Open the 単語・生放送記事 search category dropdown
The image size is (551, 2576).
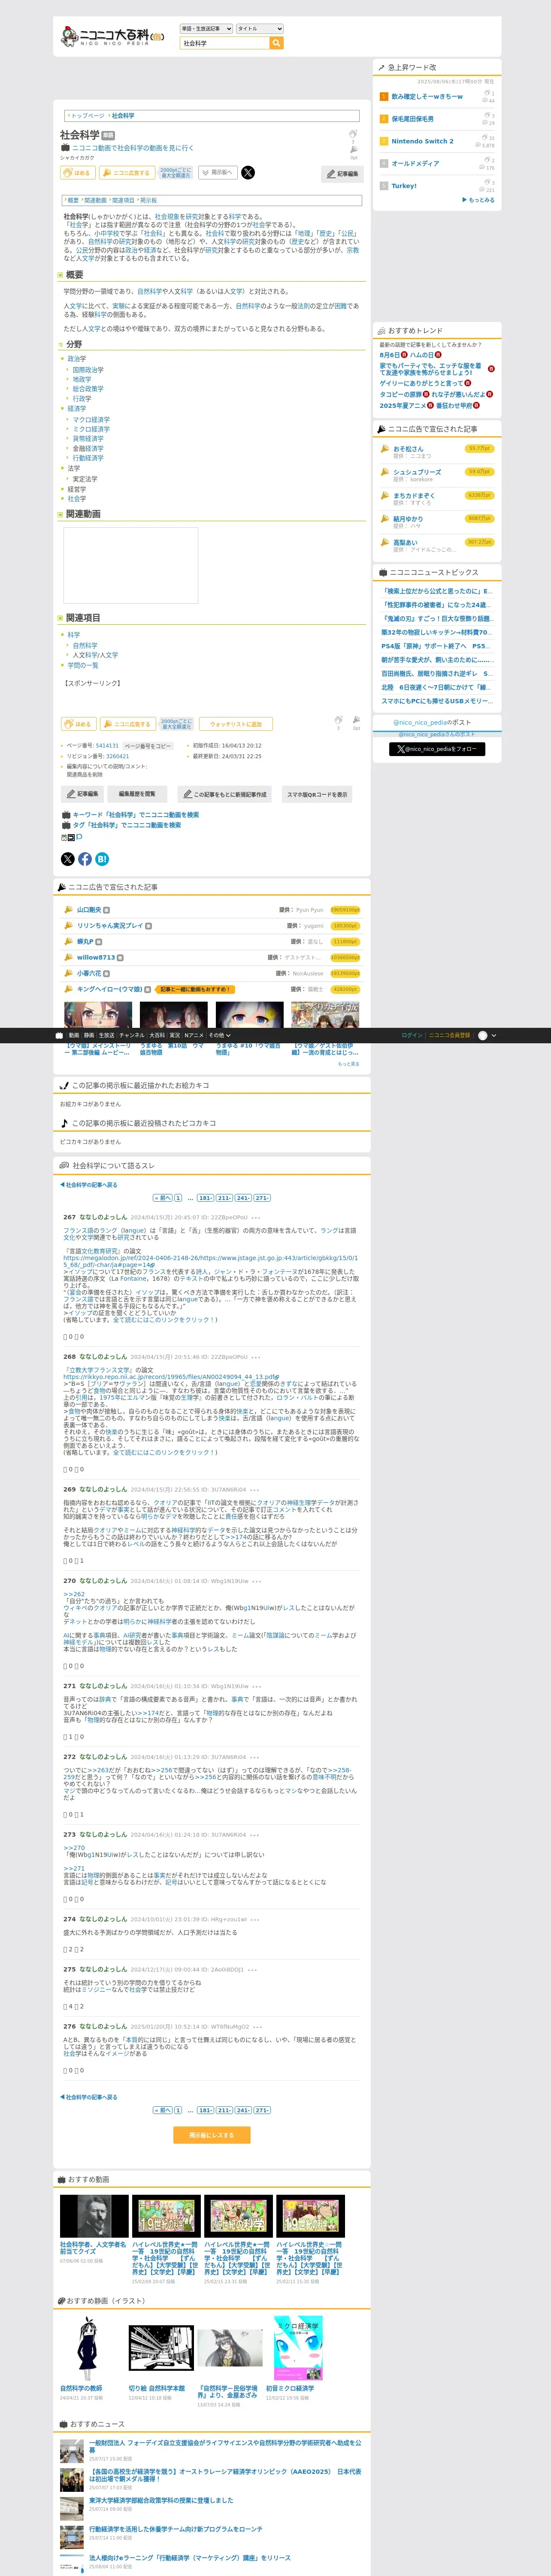coord(206,29)
